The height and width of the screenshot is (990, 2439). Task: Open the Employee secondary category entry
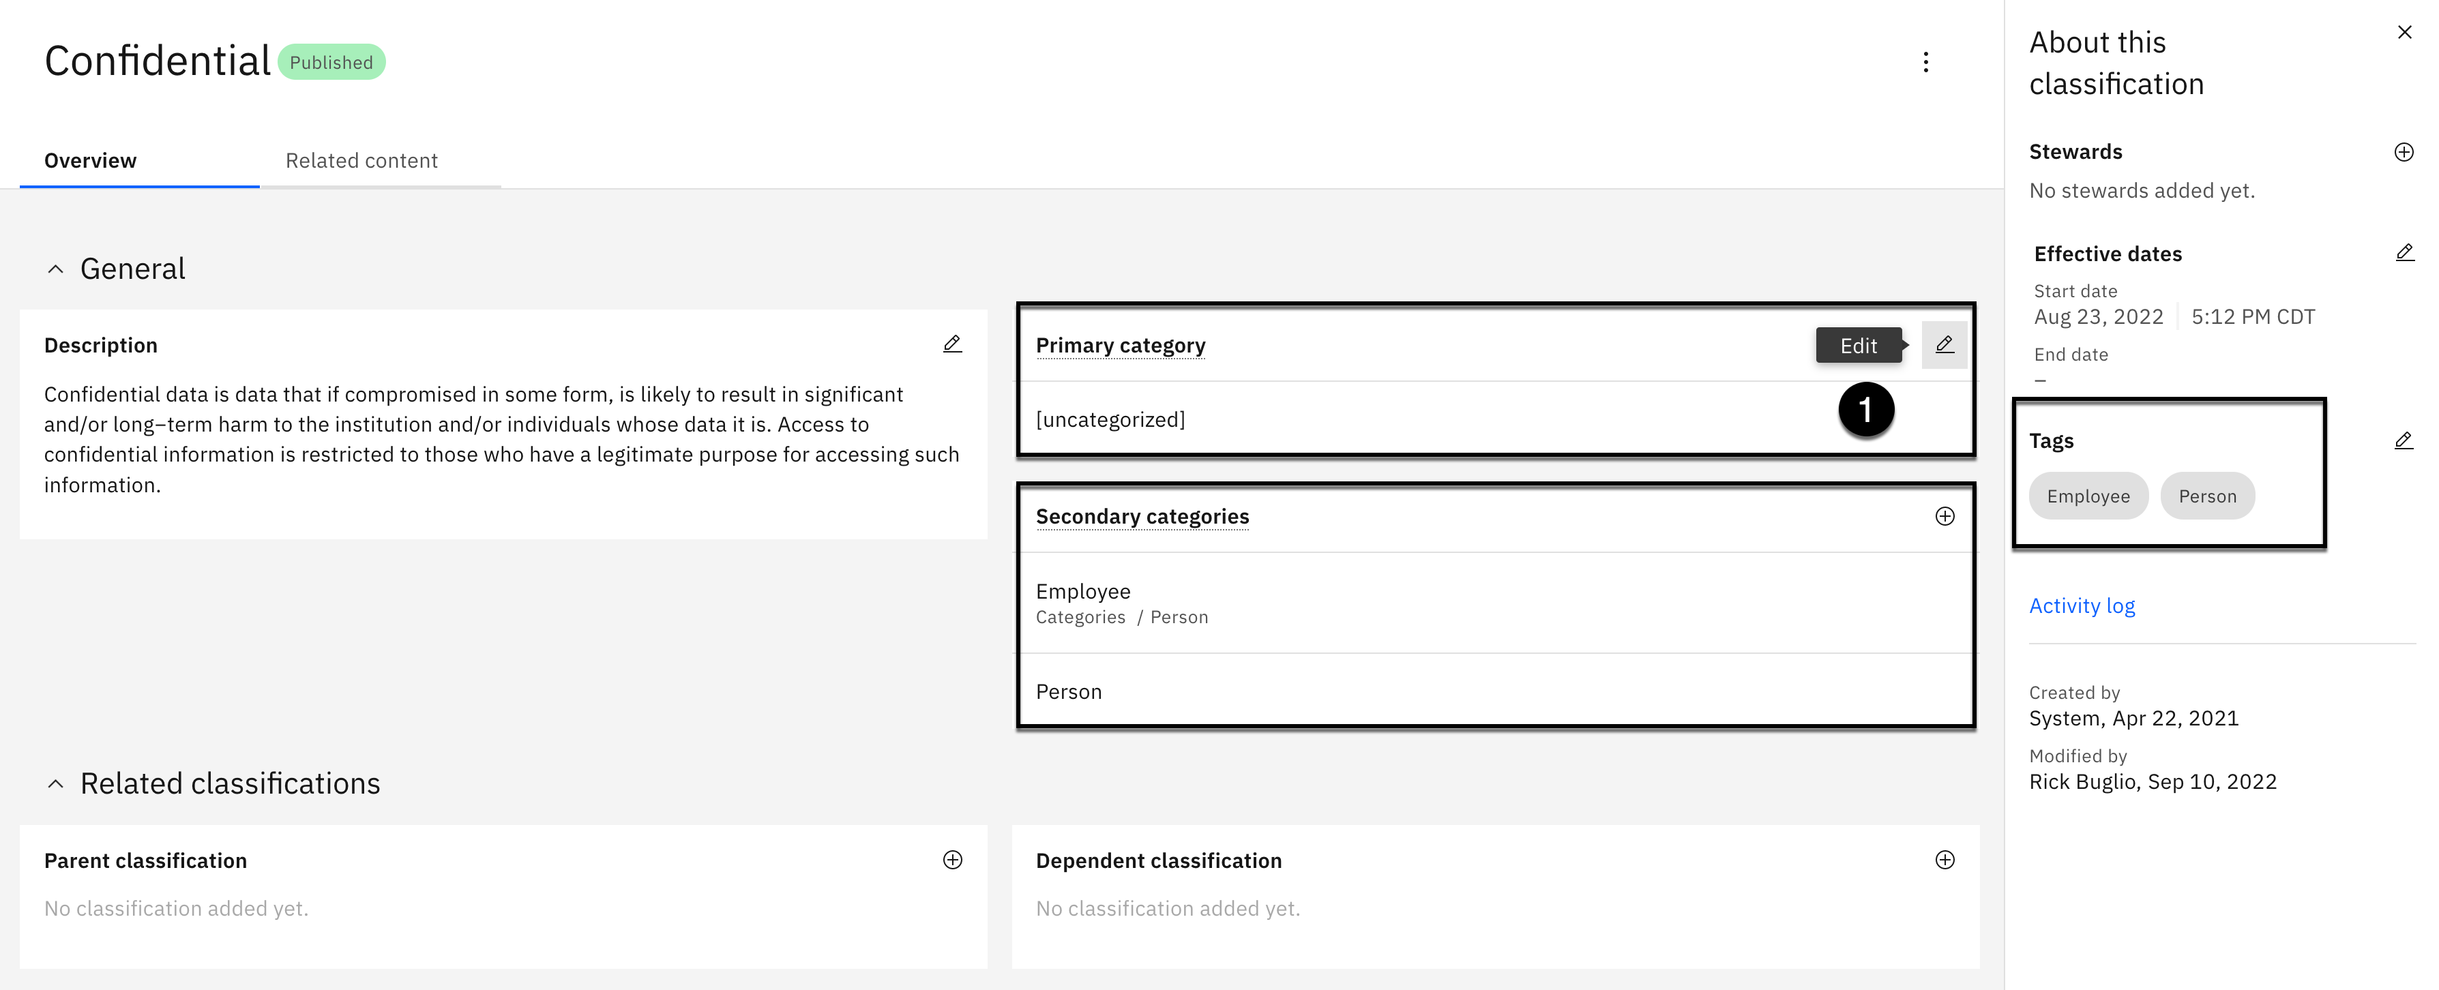point(1082,592)
